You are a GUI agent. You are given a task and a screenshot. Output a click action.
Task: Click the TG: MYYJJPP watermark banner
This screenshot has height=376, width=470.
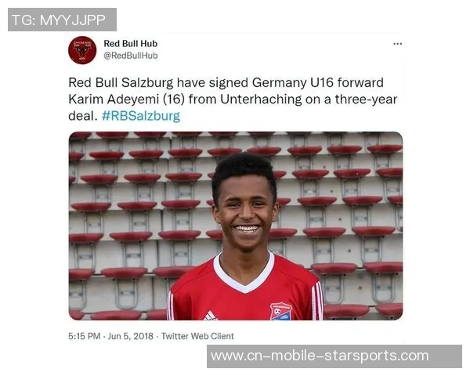coord(62,20)
